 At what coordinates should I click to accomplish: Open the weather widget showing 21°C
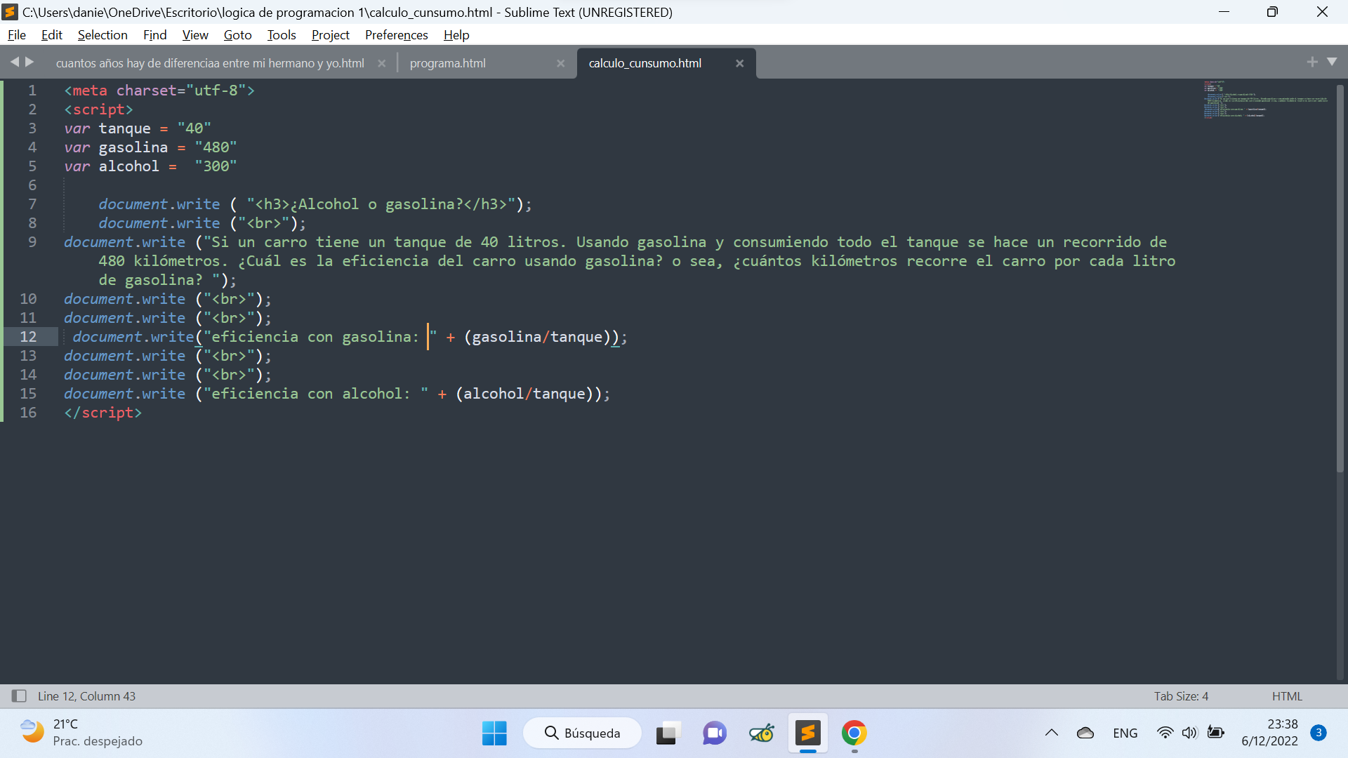[x=81, y=733]
